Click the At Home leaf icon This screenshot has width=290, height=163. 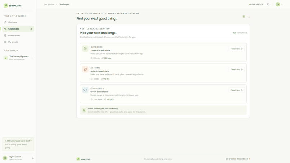[85, 69]
